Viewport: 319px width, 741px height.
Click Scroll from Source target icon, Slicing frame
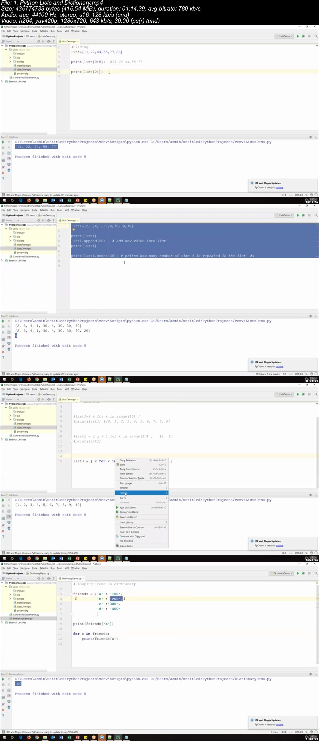(39, 41)
